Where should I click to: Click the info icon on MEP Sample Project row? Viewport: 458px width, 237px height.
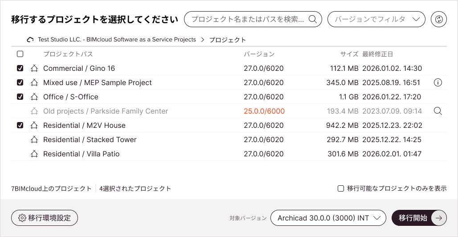[x=438, y=83]
